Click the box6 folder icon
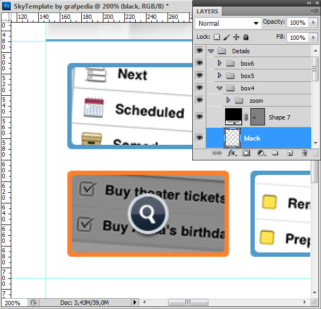 click(x=231, y=63)
